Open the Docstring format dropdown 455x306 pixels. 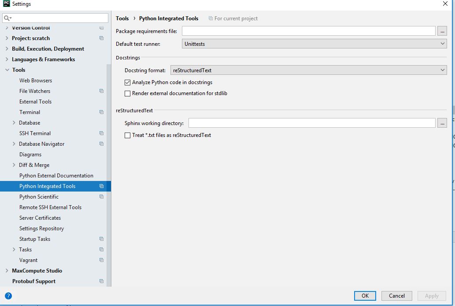(308, 70)
